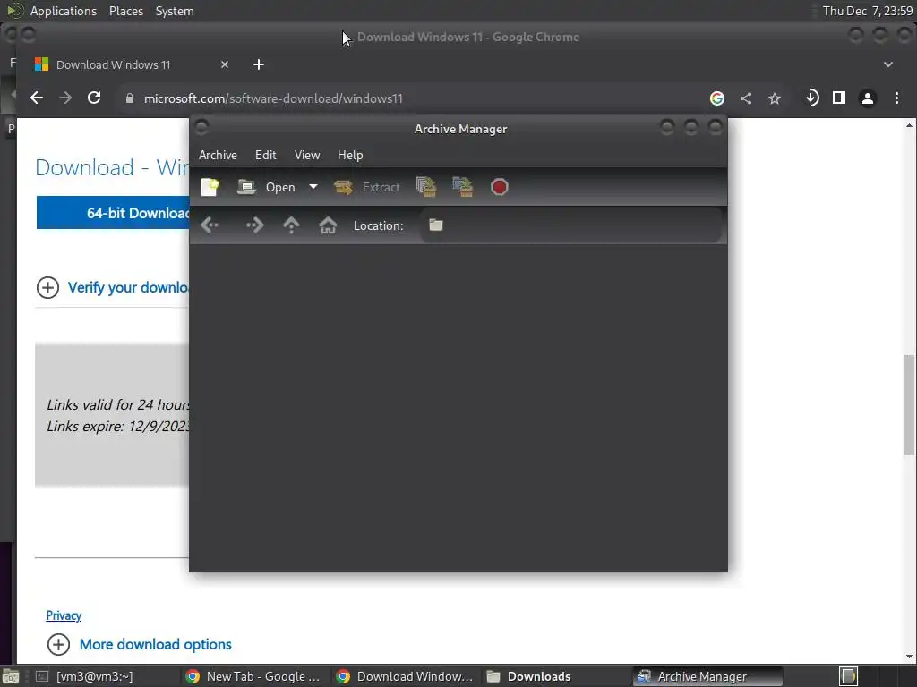Open the Applications menu in the top panel
Screen dimensions: 917x687
(x=64, y=11)
